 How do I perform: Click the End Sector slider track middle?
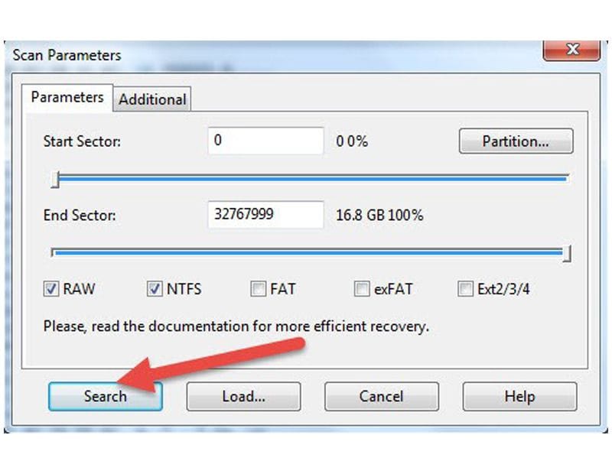pos(310,252)
